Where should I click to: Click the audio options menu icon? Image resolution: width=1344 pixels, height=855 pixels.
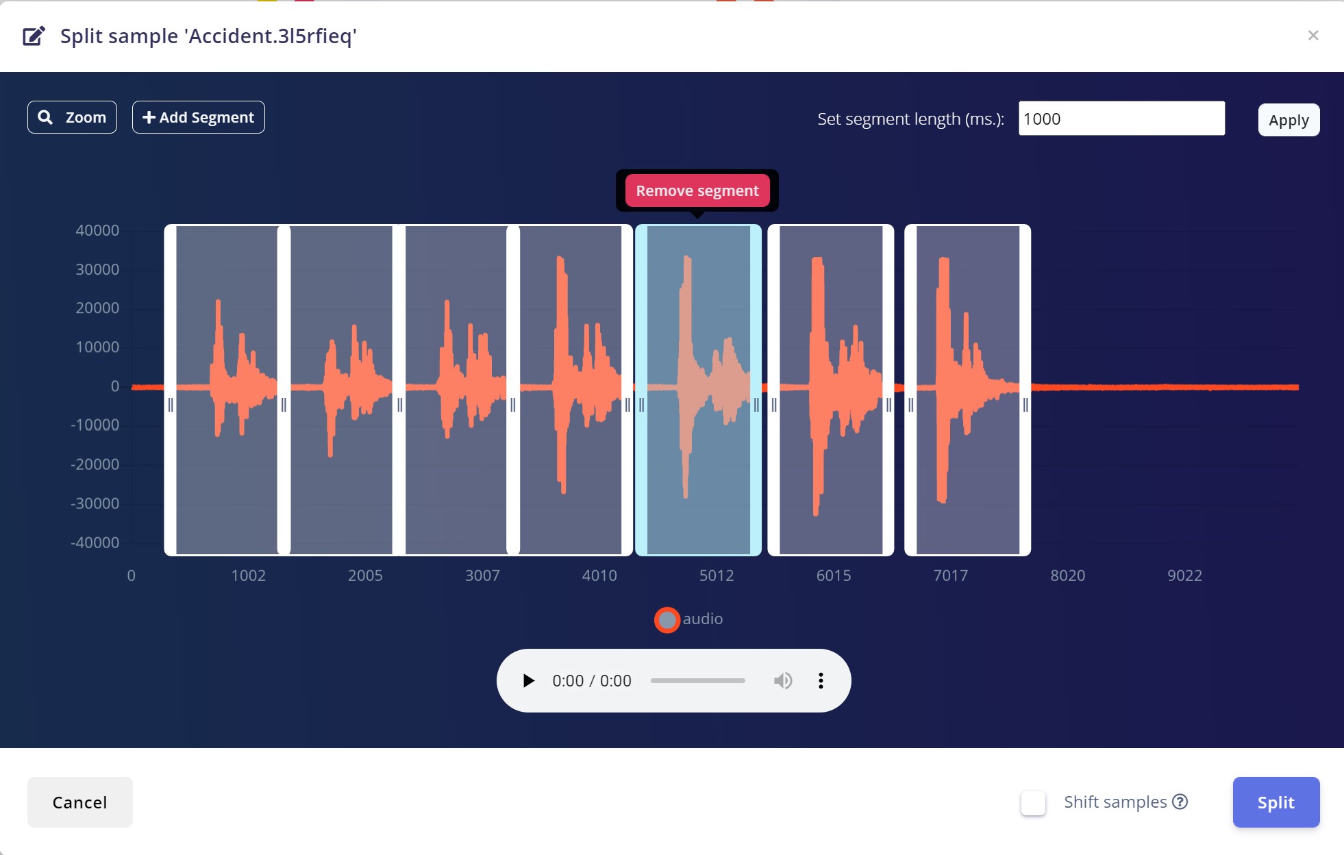(x=821, y=680)
